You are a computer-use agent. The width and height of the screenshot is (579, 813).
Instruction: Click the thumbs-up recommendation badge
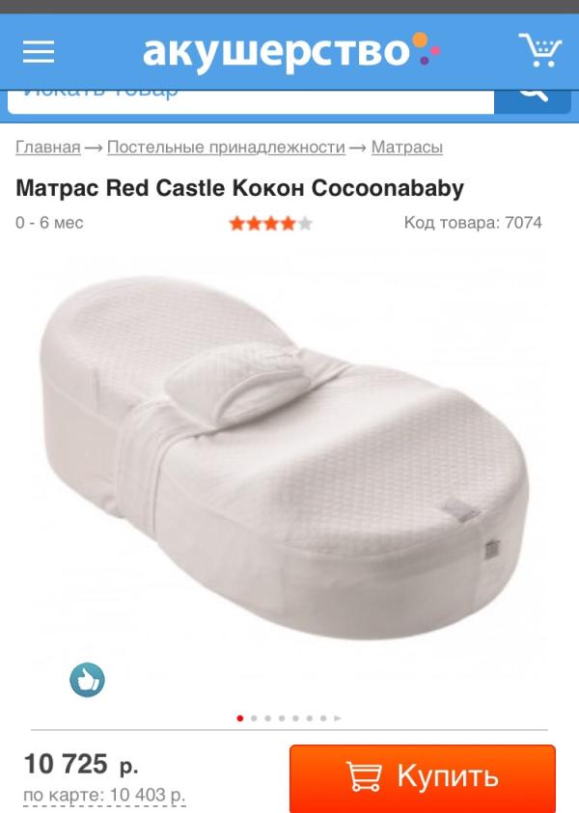(87, 679)
